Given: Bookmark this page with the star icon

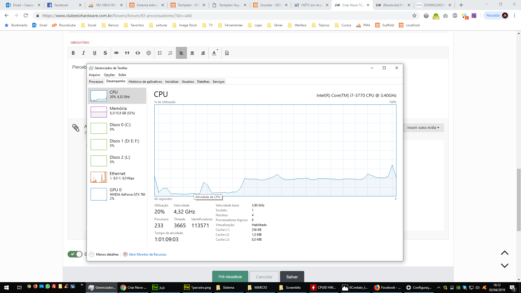Looking at the screenshot, I should point(414,16).
